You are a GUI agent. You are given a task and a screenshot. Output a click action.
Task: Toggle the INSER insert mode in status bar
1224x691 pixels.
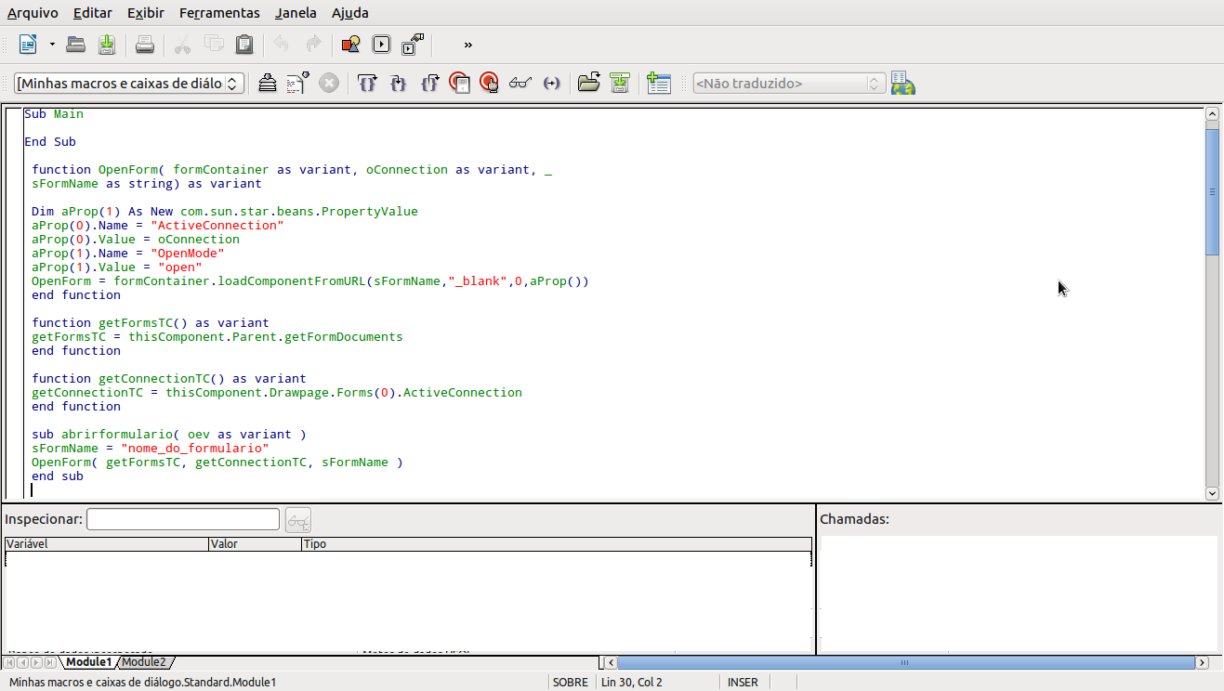click(743, 682)
